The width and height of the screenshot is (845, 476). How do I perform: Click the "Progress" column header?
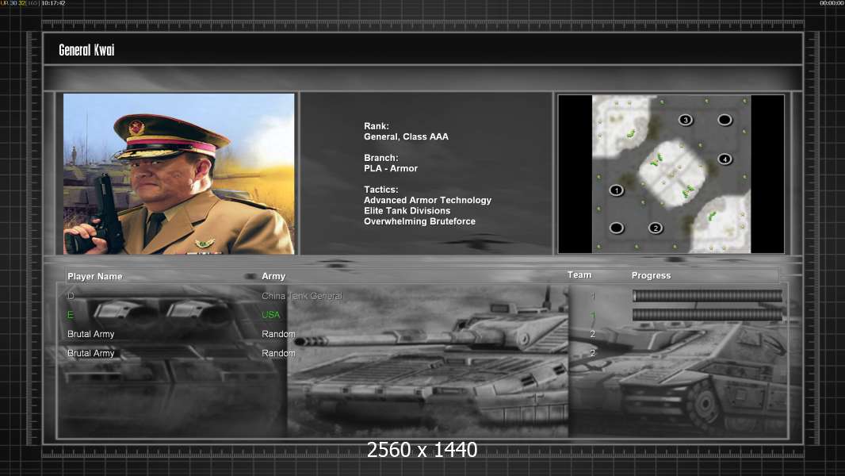[x=651, y=275]
